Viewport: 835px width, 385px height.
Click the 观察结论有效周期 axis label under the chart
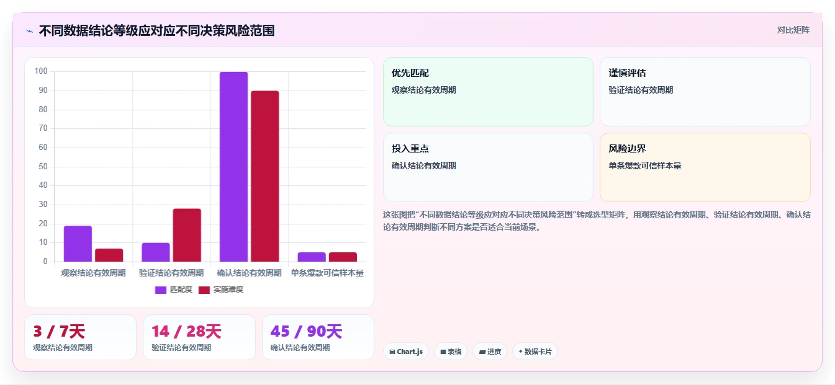93,273
